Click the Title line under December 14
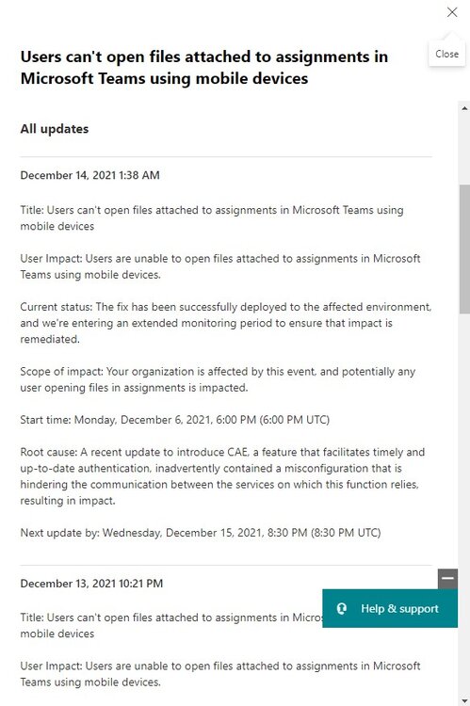The height and width of the screenshot is (706, 470). (212, 218)
